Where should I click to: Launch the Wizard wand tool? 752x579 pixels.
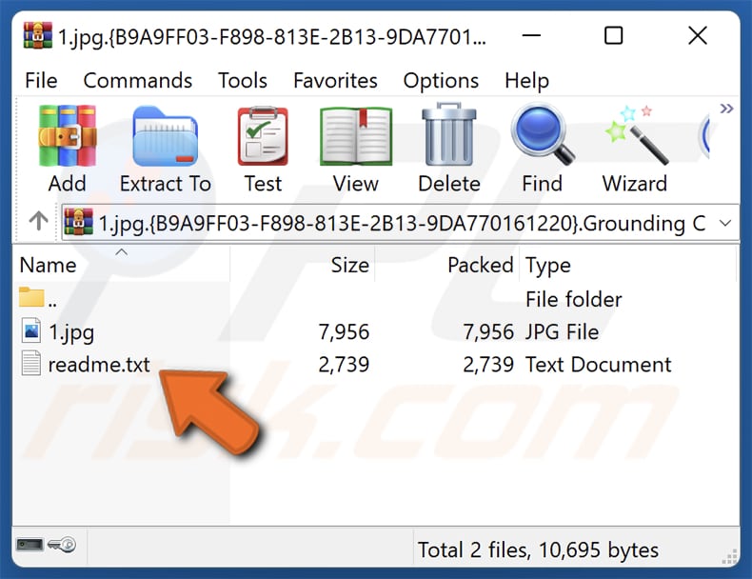pyautogui.click(x=636, y=135)
